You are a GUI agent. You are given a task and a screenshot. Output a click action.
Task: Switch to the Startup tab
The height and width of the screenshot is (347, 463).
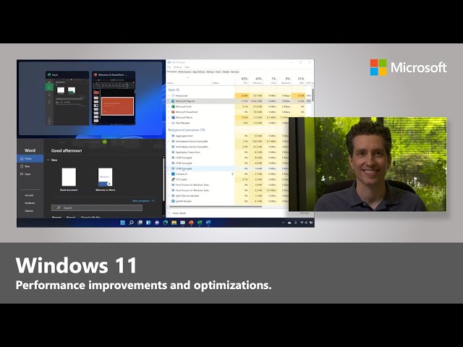[210, 72]
